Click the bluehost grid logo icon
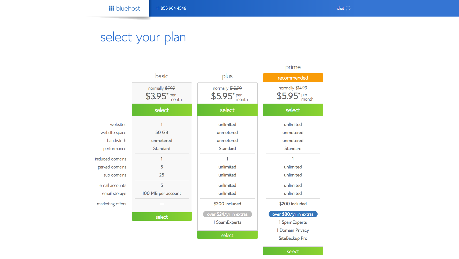 (111, 8)
